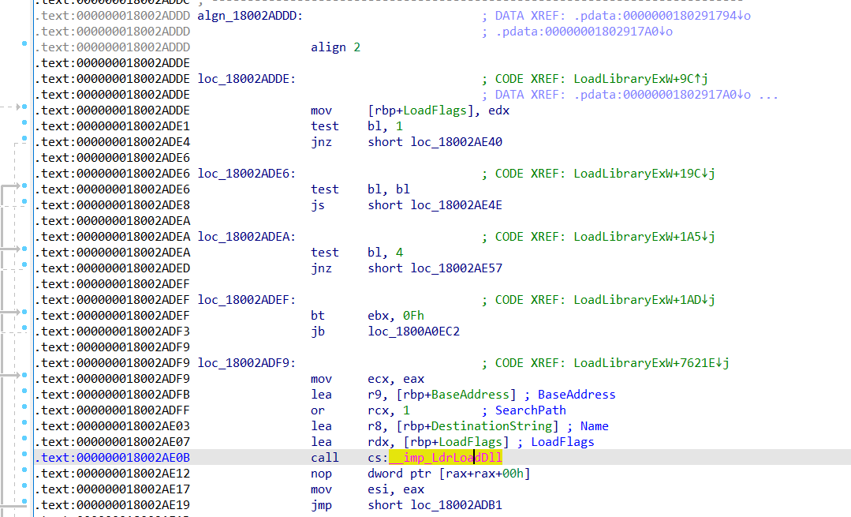Click the 'test bl, bl' instruction

click(360, 189)
